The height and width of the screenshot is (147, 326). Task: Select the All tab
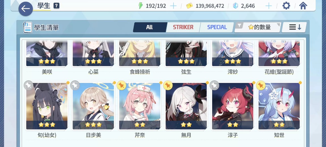pos(149,27)
